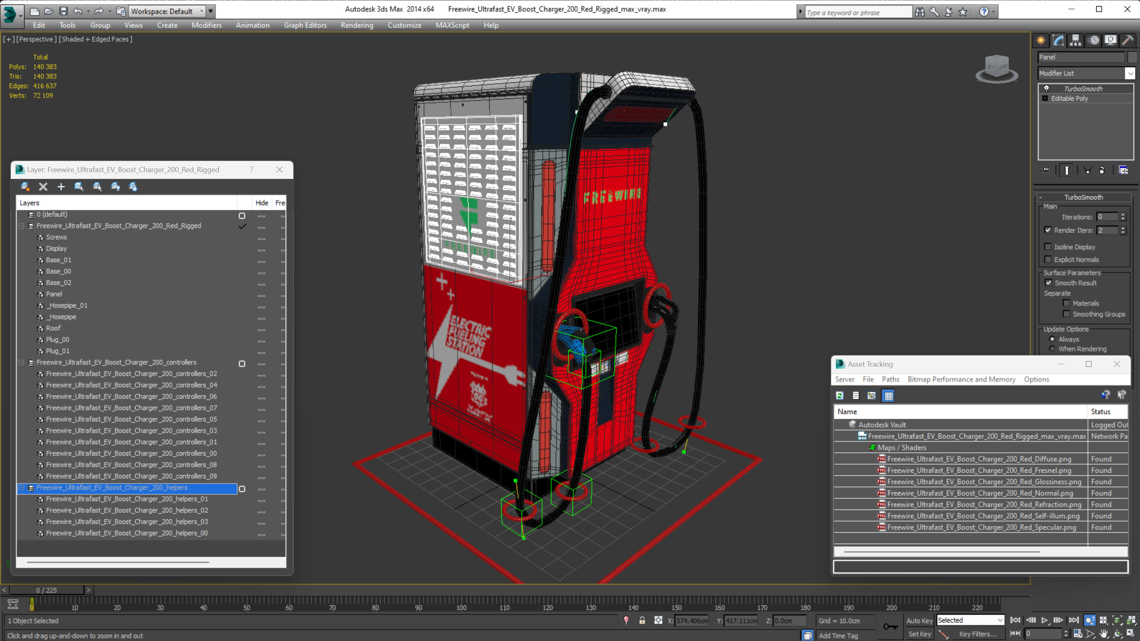Open the Rendering menu
This screenshot has width=1140, height=641.
click(x=357, y=25)
